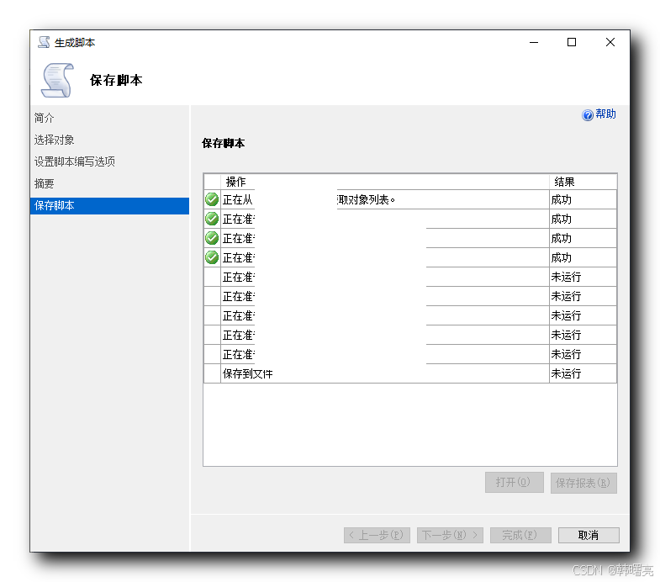Click the 下一步(N) button
This screenshot has height=582, width=660.
450,535
